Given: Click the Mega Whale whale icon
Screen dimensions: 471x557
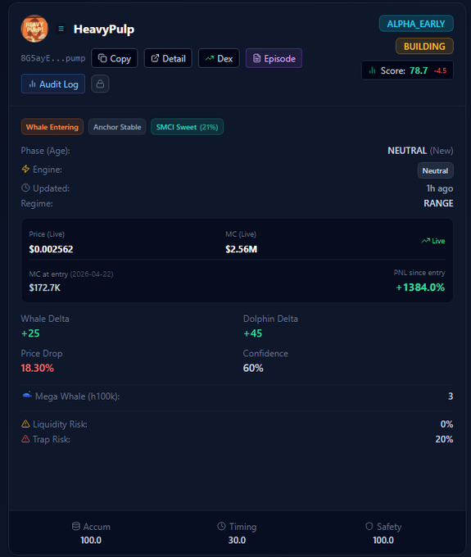Looking at the screenshot, I should coord(27,395).
